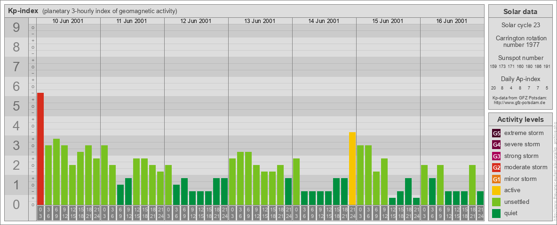This screenshot has height=225, width=557.
Task: Click the G5 extreme storm badge
Action: (x=496, y=134)
